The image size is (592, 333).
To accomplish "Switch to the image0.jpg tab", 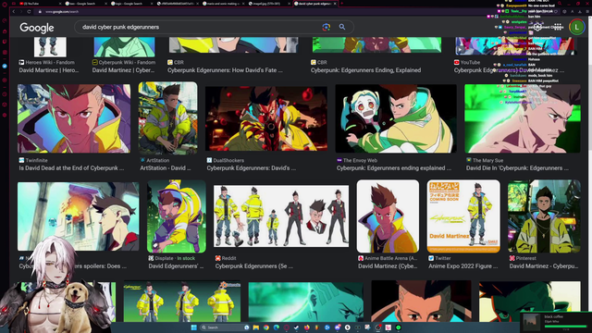I will tap(268, 4).
